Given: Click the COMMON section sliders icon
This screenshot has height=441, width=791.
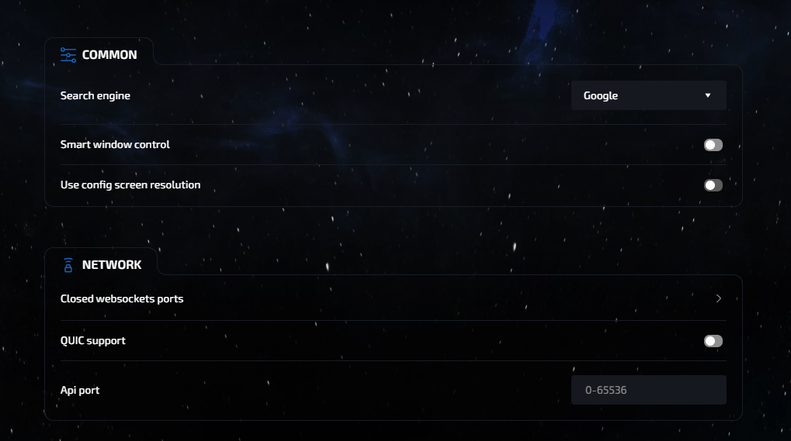Looking at the screenshot, I should (68, 55).
